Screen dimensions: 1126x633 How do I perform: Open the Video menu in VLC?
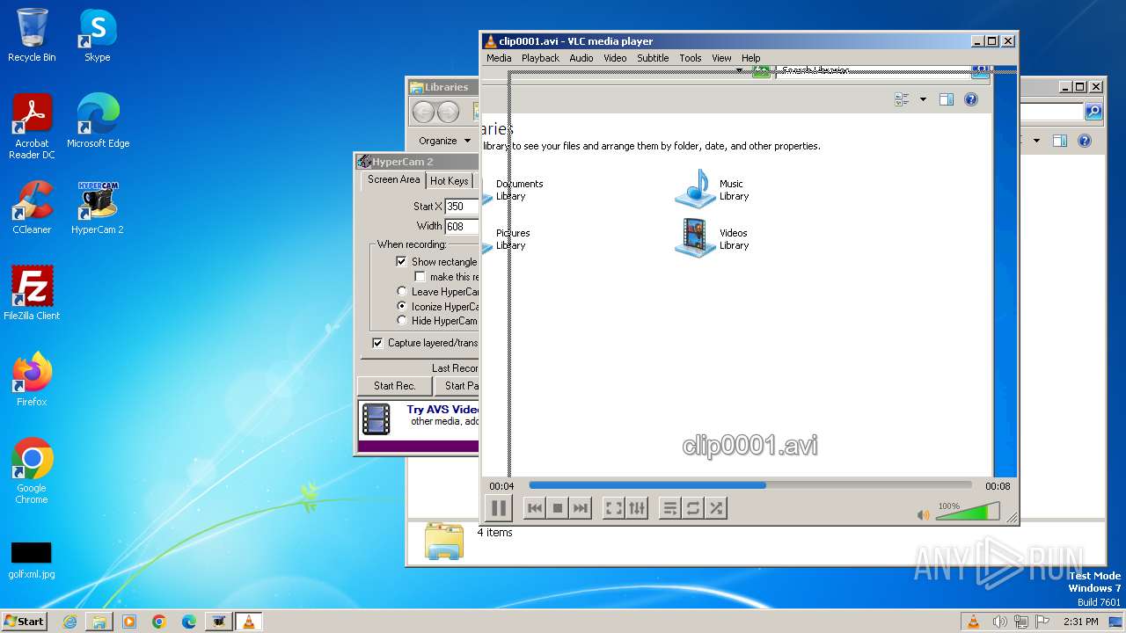(615, 58)
